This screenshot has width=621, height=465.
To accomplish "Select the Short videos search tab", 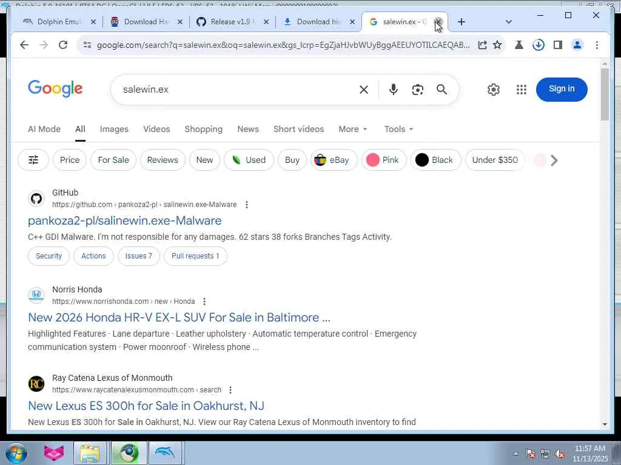I will (x=298, y=130).
